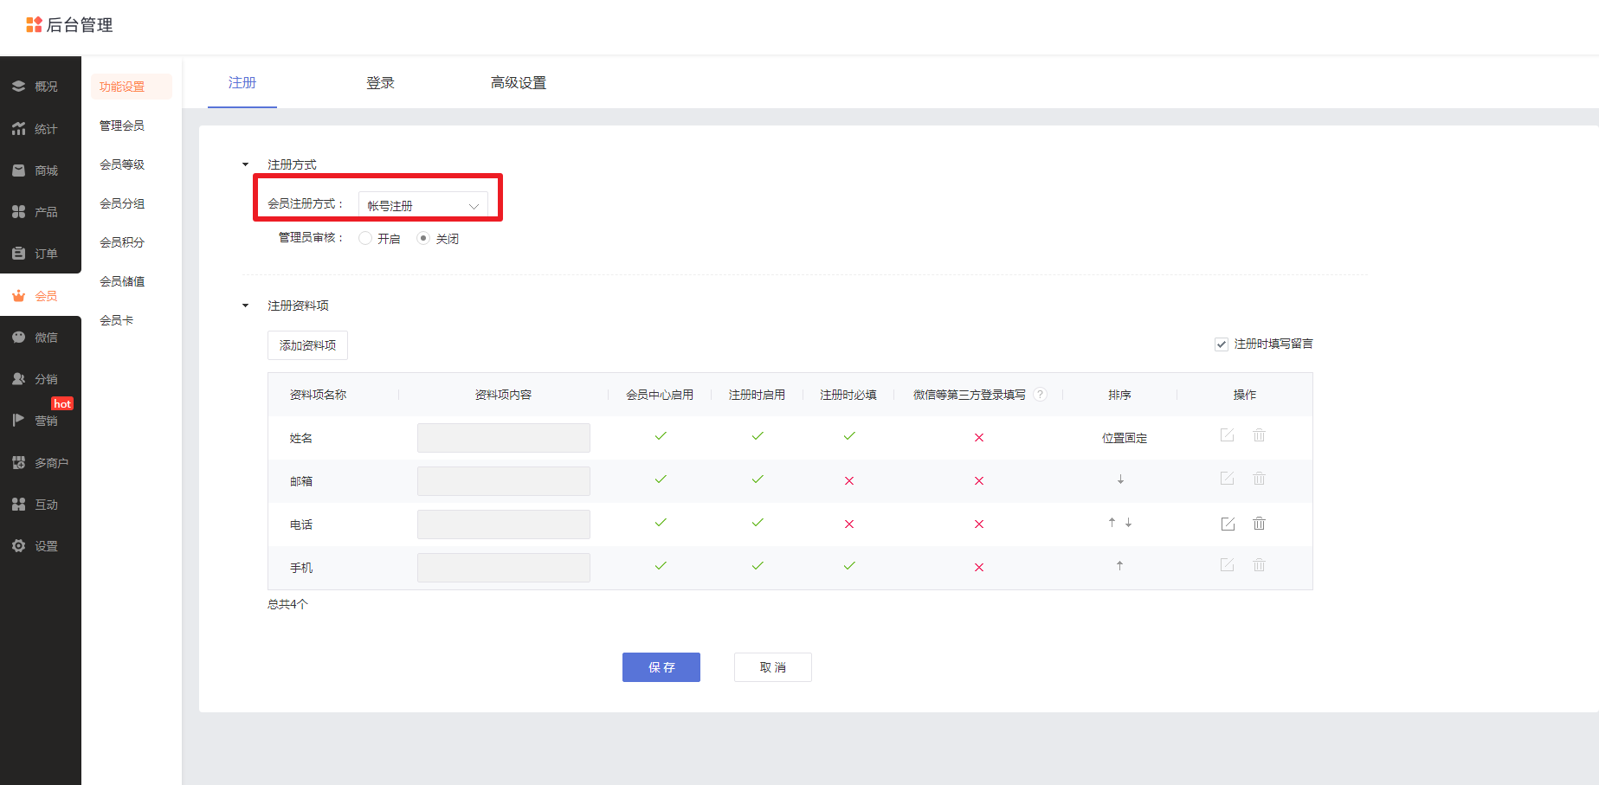Screen dimensions: 1599x785
Task: Toggle 注册时必填 for 手机
Action: pyautogui.click(x=849, y=566)
